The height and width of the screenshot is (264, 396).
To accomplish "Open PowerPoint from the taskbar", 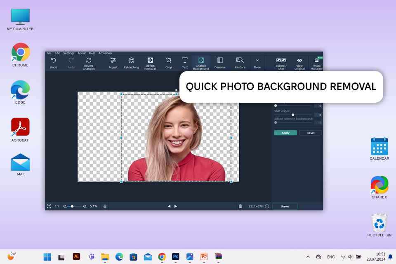I will pyautogui.click(x=204, y=257).
